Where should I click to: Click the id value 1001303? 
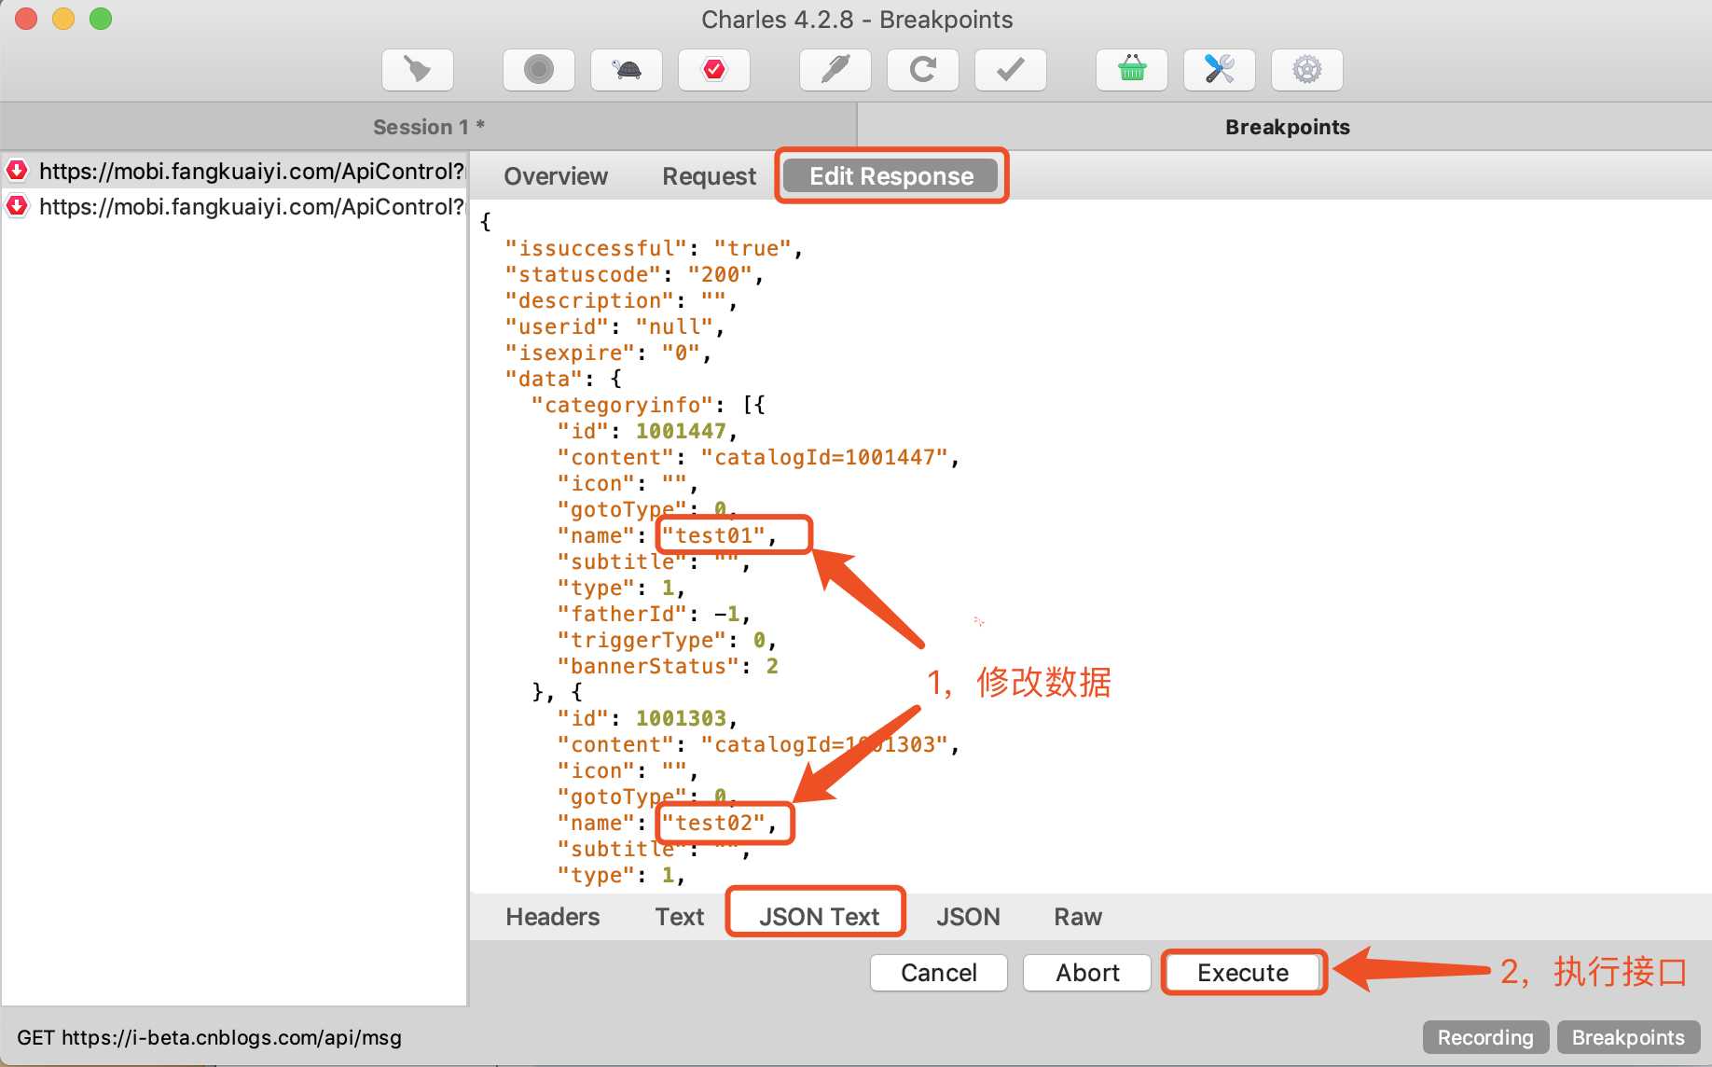point(681,719)
